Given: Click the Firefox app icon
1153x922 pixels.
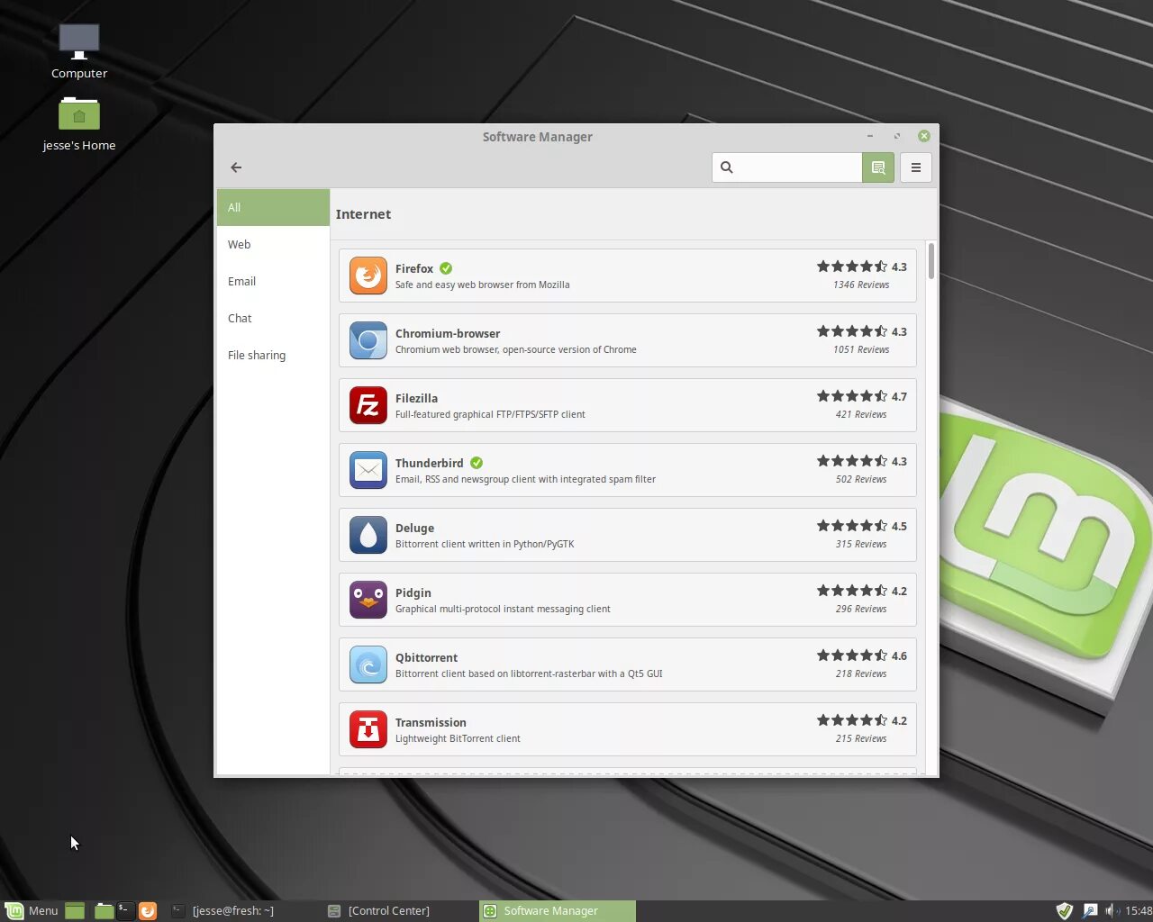Looking at the screenshot, I should pos(368,276).
